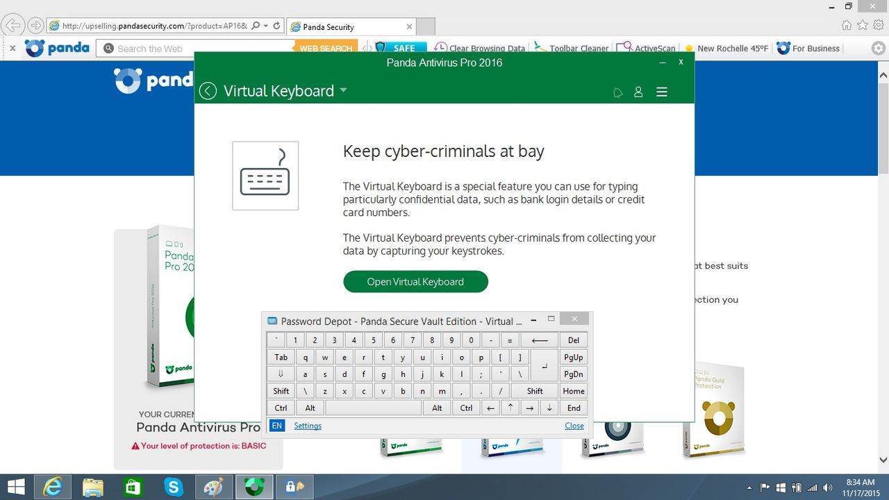Click the Enter key on virtual keyboard
Viewport: 889px width, 500px height.
pyautogui.click(x=545, y=366)
